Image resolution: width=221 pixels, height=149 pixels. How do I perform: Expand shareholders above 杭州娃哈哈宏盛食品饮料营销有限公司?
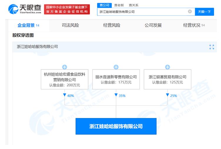pyautogui.click(x=65, y=67)
